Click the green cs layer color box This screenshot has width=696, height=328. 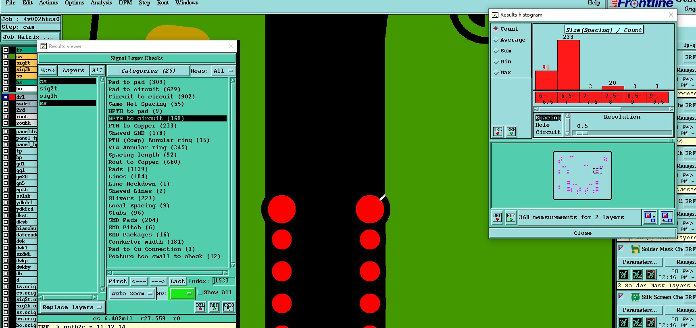point(12,56)
